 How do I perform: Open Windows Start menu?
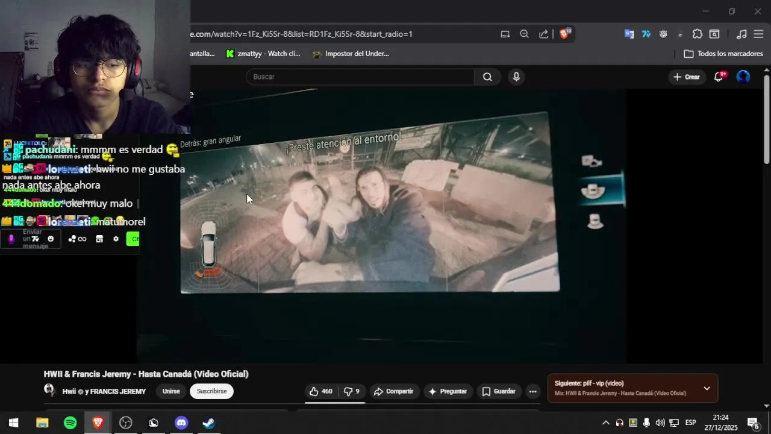(14, 423)
